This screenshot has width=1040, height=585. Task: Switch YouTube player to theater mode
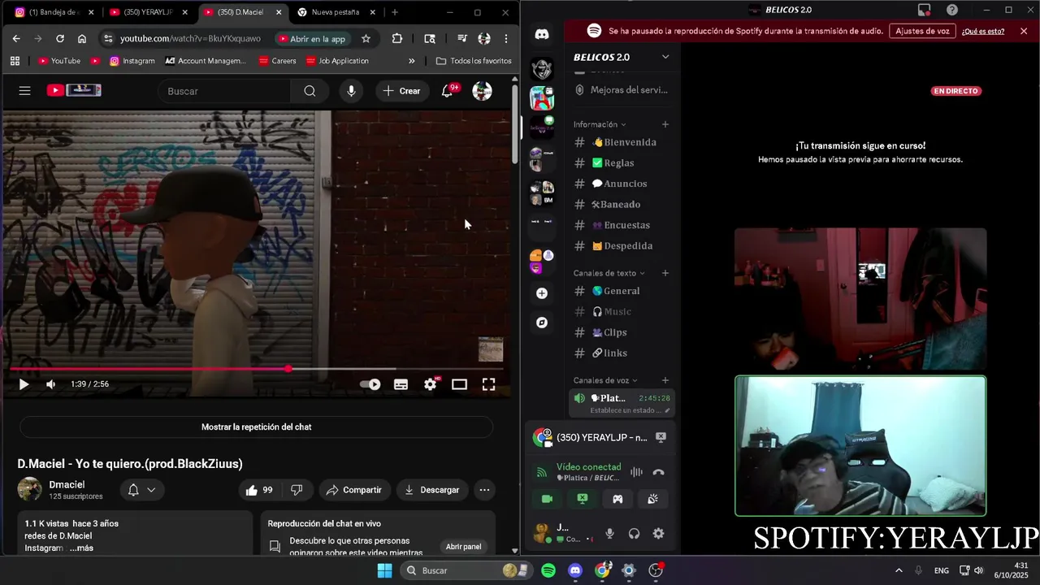[x=459, y=384]
